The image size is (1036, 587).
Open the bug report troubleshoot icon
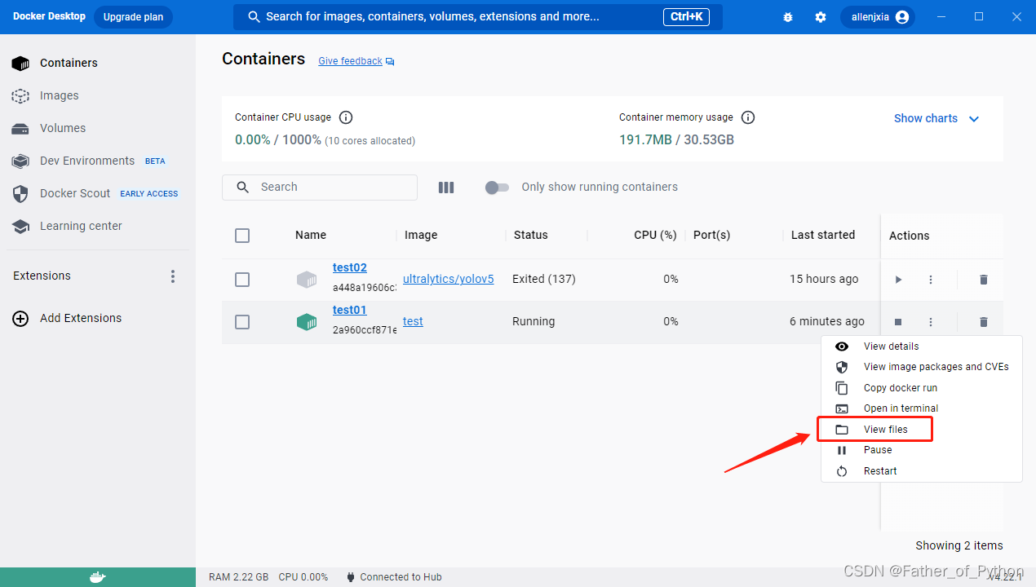787,17
